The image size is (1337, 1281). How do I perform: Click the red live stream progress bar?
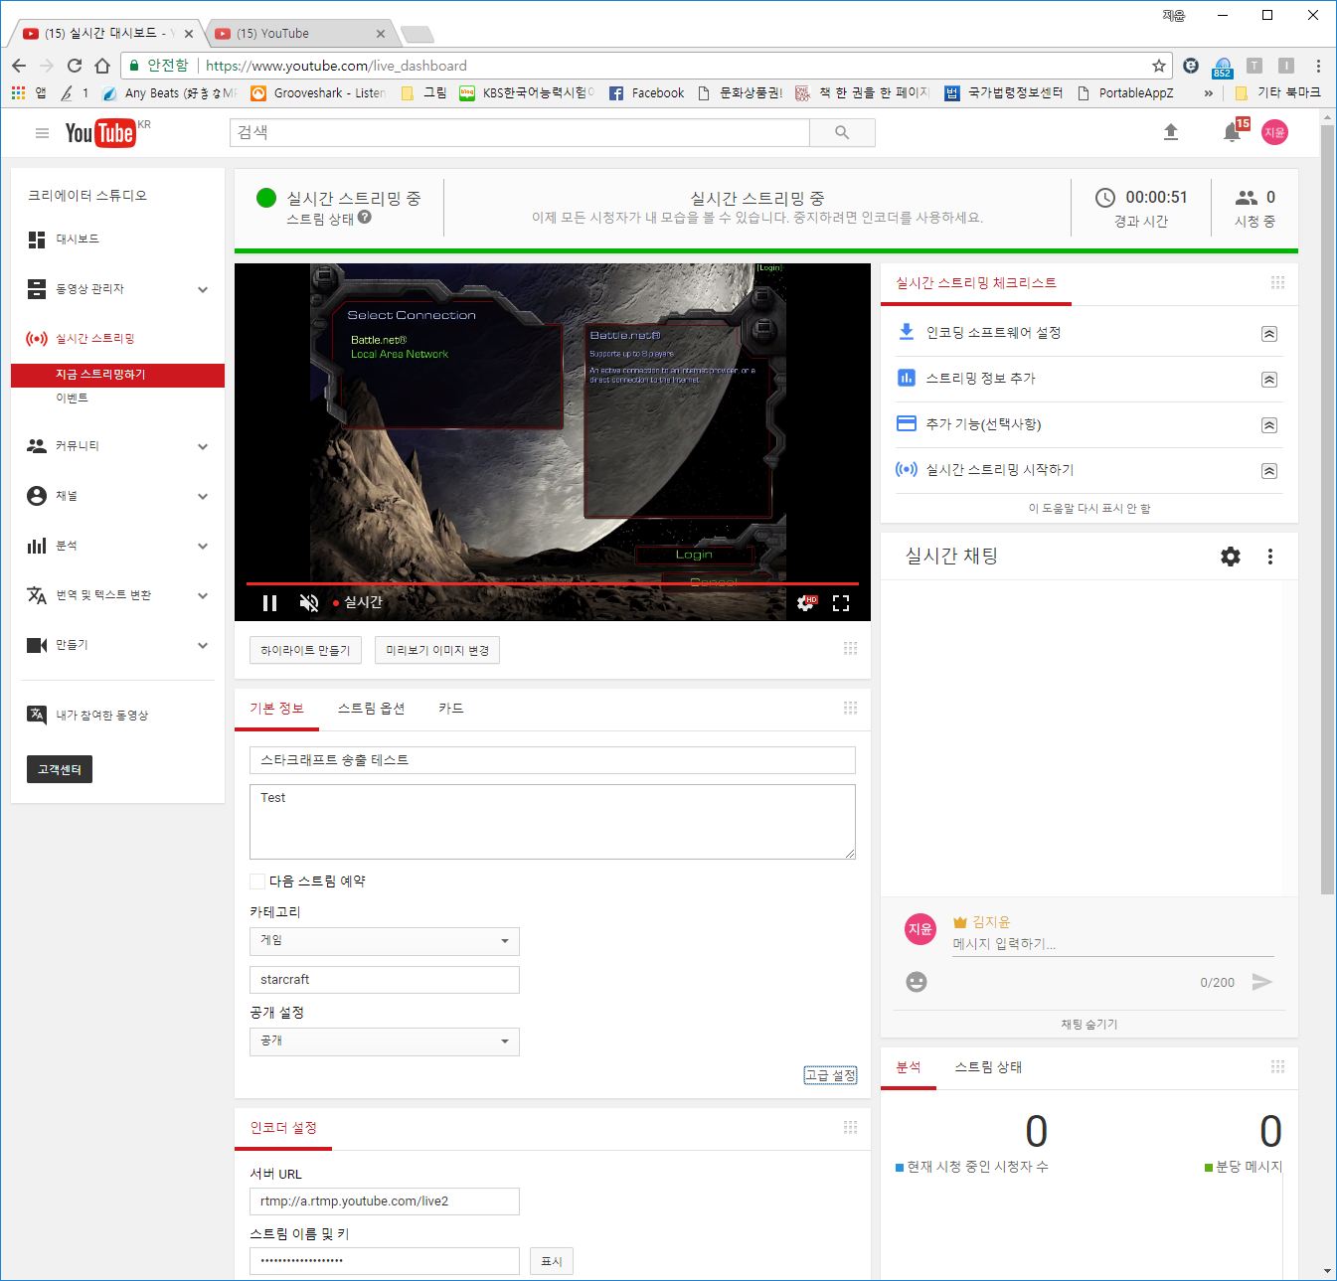pos(553,583)
